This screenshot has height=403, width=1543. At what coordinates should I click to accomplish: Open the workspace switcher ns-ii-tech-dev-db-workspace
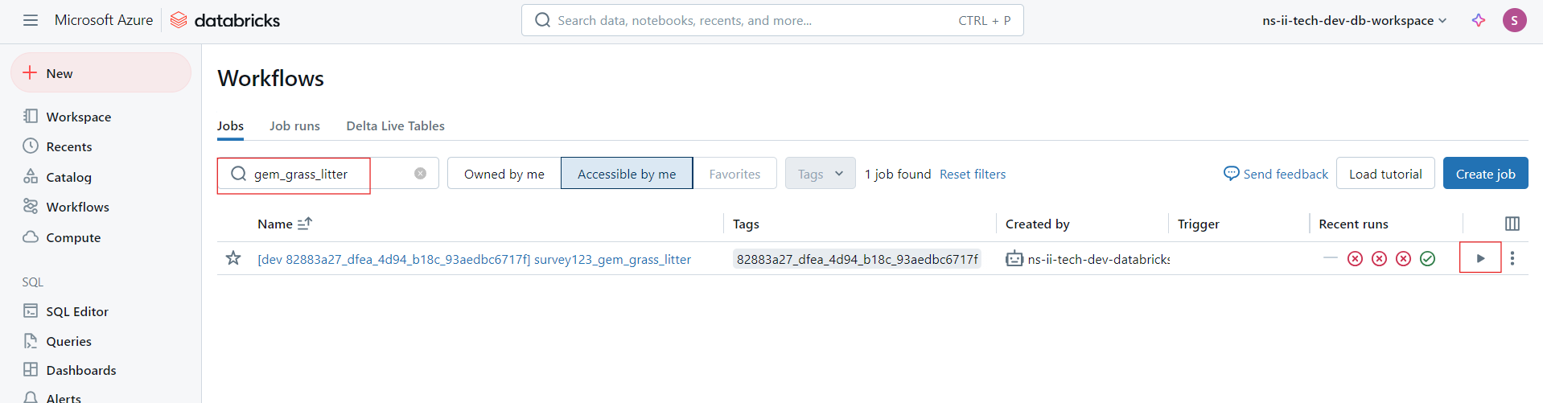[1355, 20]
